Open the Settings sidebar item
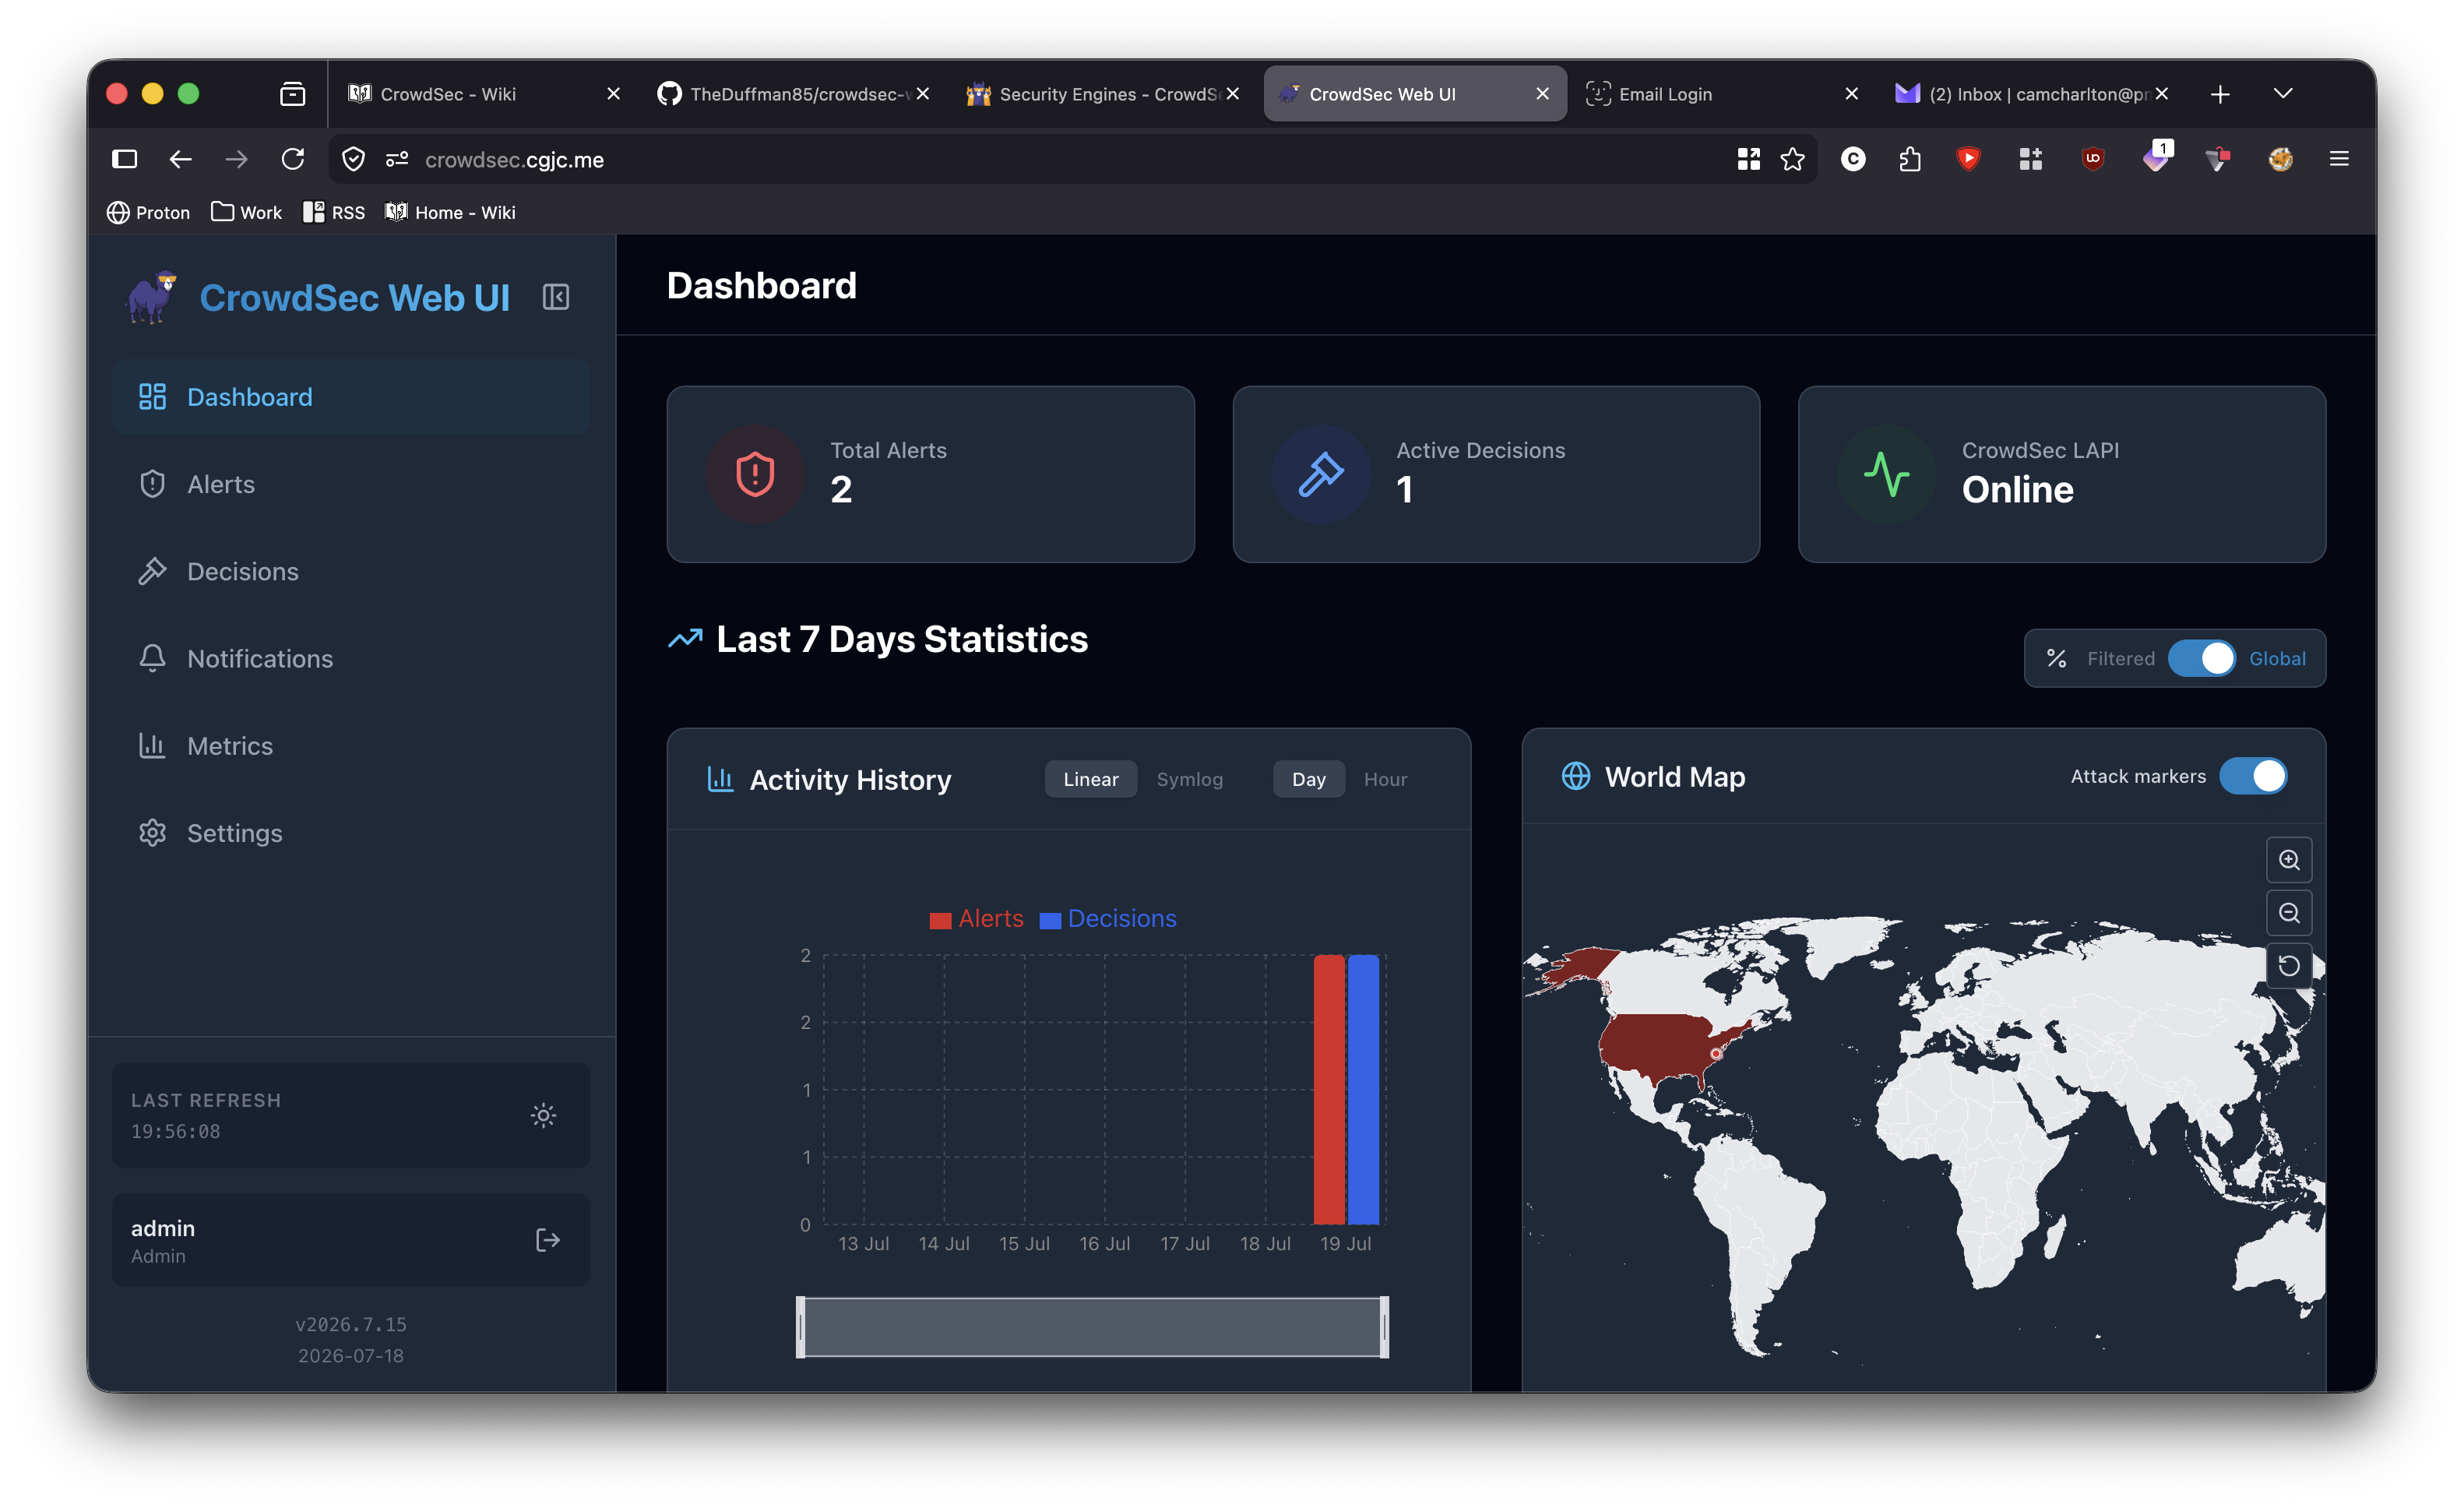Viewport: 2464px width, 1508px height. pyautogui.click(x=351, y=832)
